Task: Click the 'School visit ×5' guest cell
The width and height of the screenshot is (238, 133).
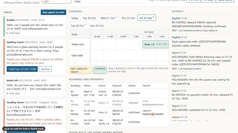Action: point(103,93)
